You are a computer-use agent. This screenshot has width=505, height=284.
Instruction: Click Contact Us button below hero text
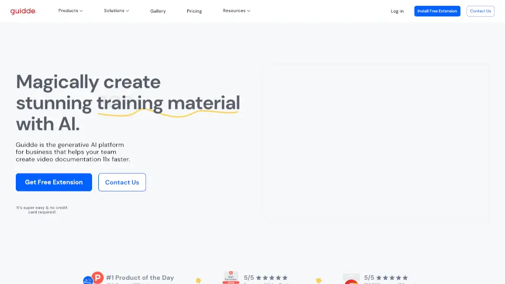(x=122, y=182)
